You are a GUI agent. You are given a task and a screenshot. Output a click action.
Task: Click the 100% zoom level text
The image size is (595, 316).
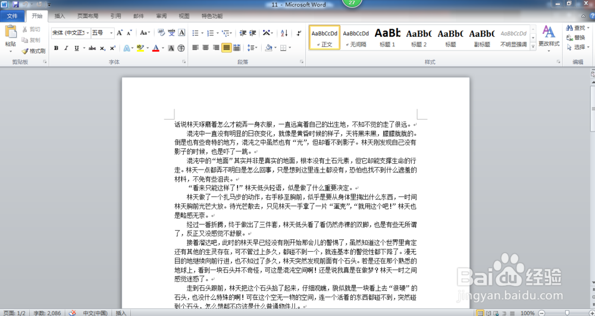527,313
